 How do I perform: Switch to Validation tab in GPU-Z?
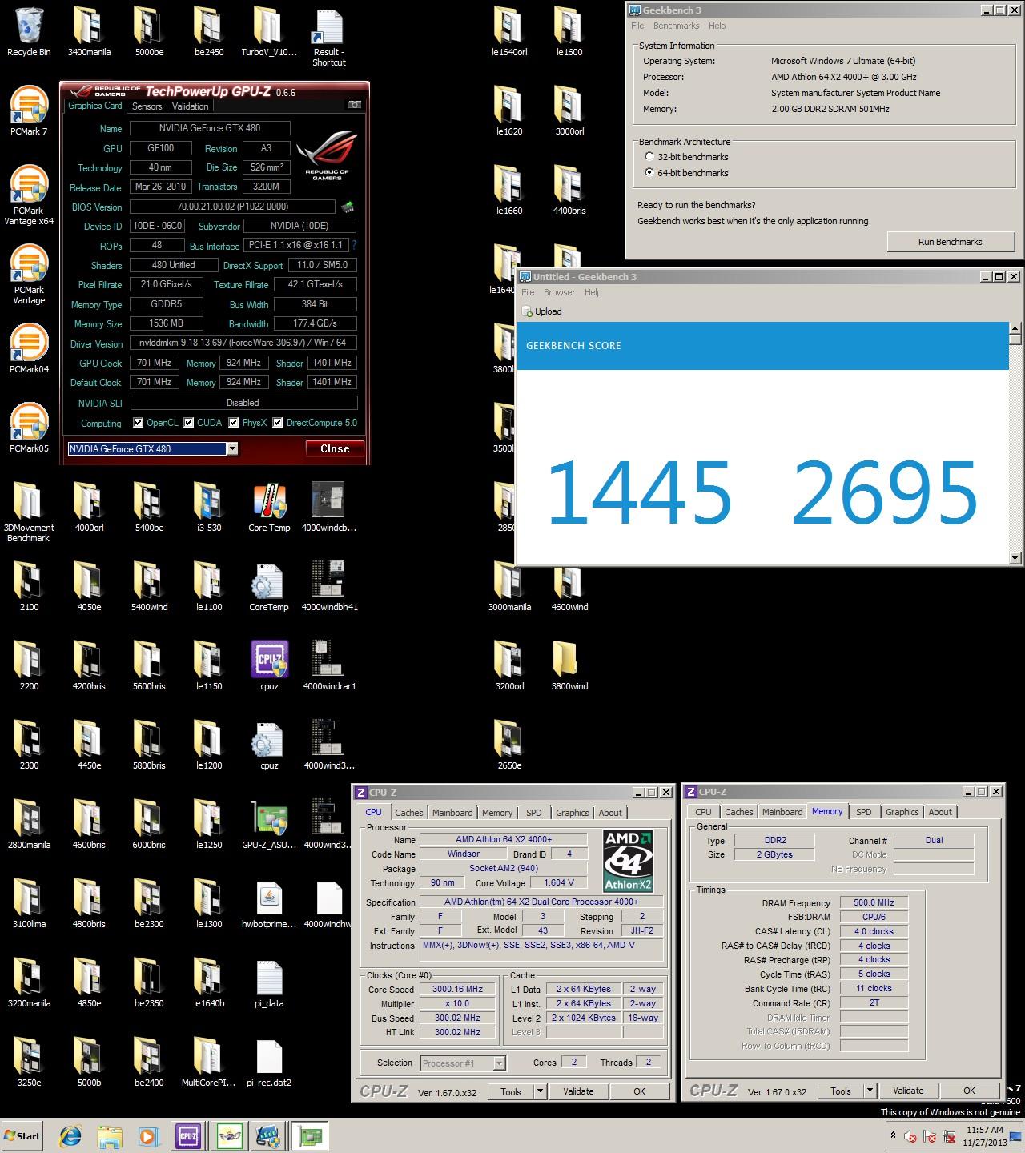tap(191, 106)
